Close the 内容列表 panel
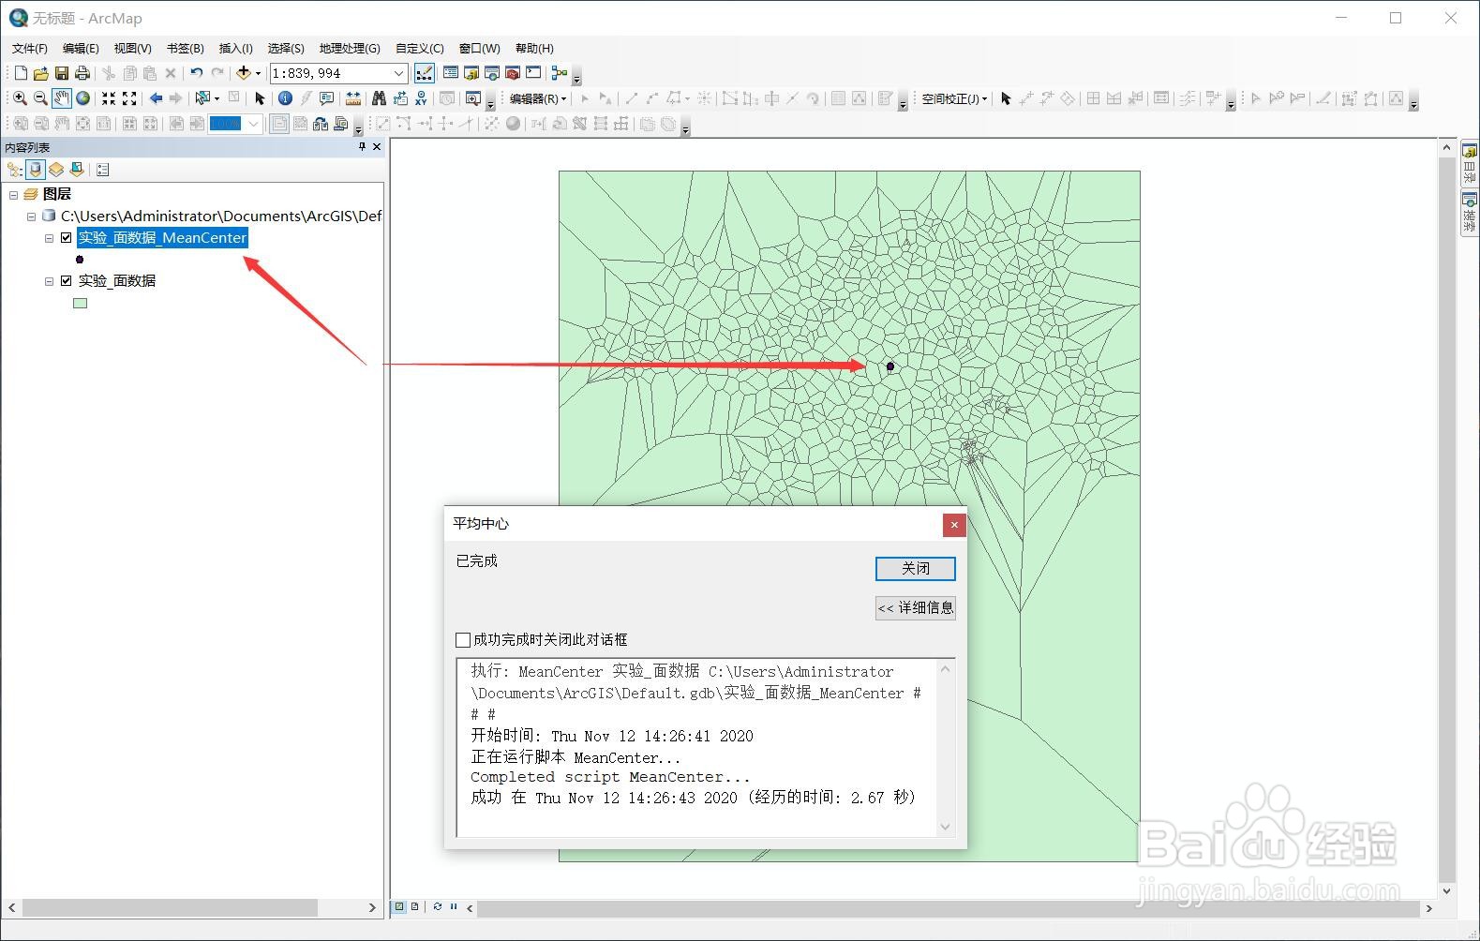Viewport: 1480px width, 941px height. (x=377, y=147)
